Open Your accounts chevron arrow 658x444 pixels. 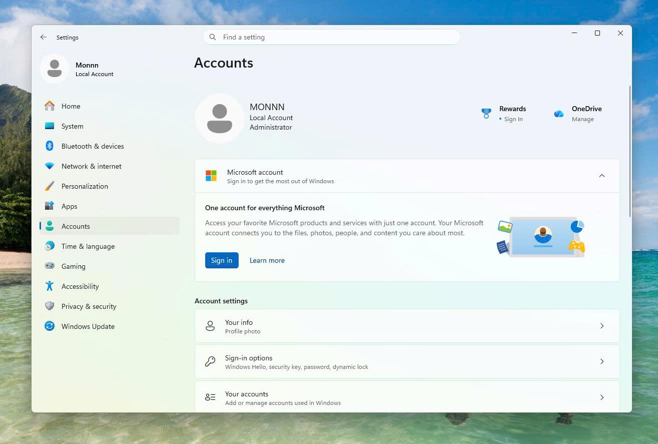602,397
